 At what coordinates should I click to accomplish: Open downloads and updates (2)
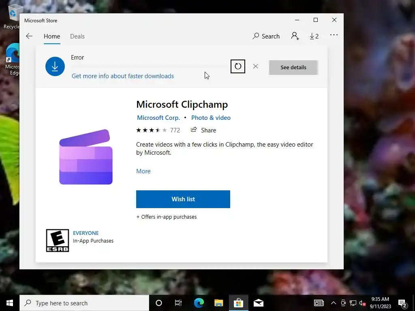point(314,36)
